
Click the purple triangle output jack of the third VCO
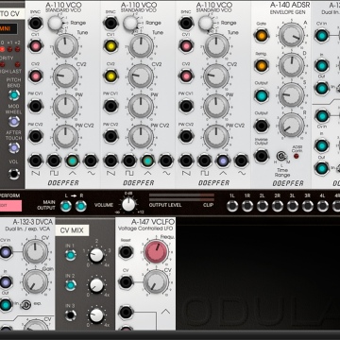pos(223,161)
